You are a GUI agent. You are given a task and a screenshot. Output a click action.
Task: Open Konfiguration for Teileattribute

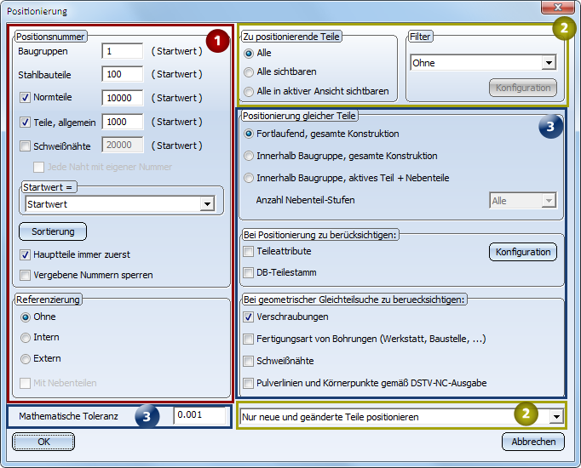coord(523,252)
